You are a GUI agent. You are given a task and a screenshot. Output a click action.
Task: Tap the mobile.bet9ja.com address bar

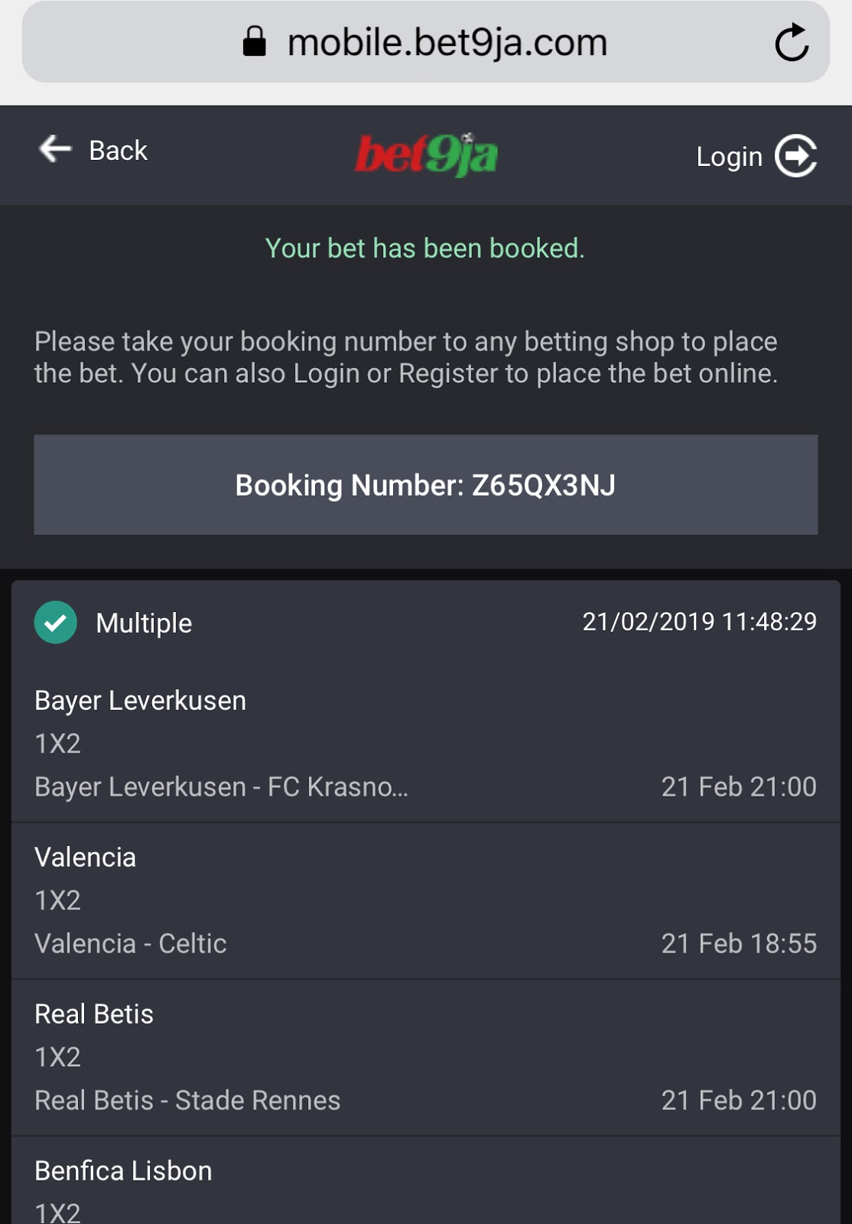(x=447, y=43)
